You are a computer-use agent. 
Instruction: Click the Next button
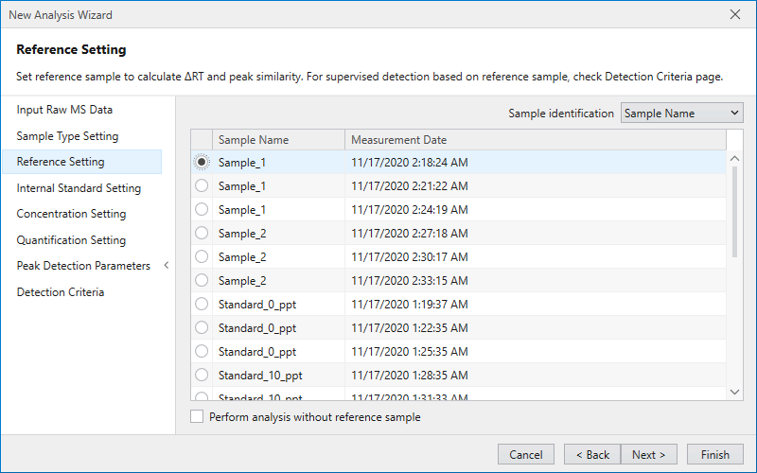point(649,455)
